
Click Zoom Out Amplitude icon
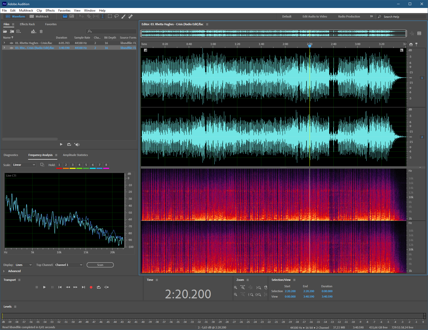pos(235,294)
